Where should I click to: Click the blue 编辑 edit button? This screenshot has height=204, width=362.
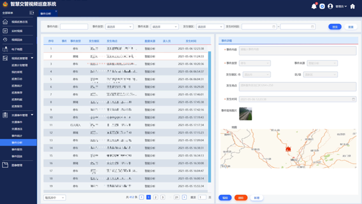click(x=225, y=198)
